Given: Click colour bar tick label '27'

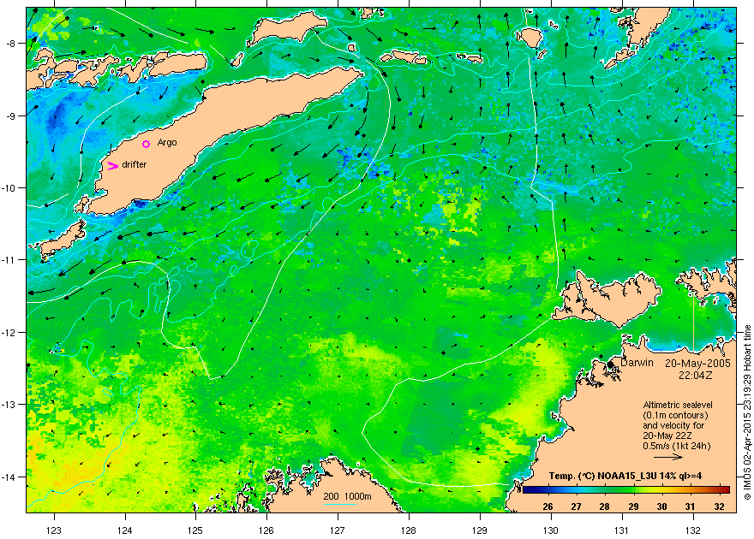Looking at the screenshot, I should [576, 506].
